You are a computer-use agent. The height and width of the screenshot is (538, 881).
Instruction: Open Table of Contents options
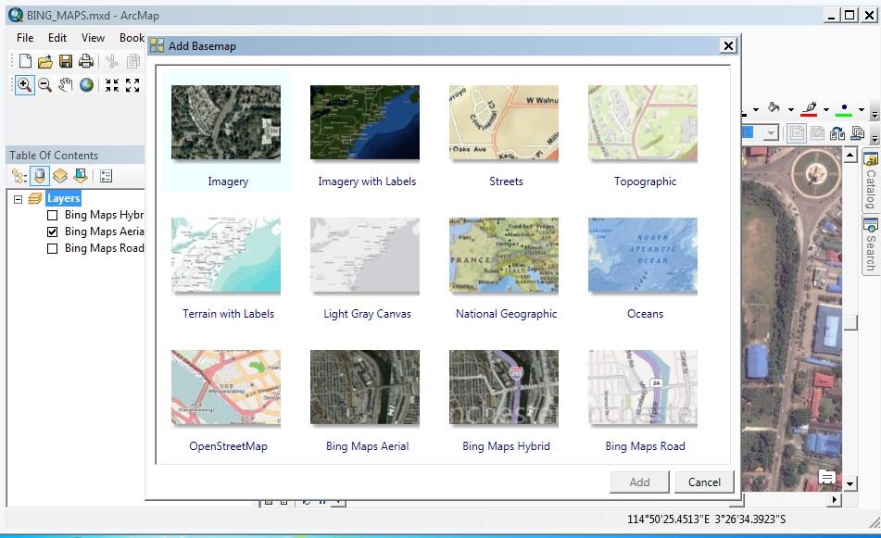pos(106,176)
